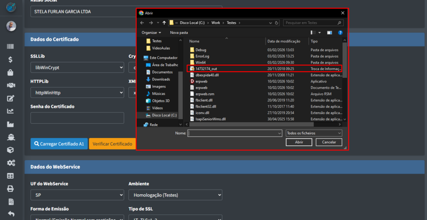This screenshot has height=220, width=427.
Task: Open the Organizar menu
Action: point(151,32)
